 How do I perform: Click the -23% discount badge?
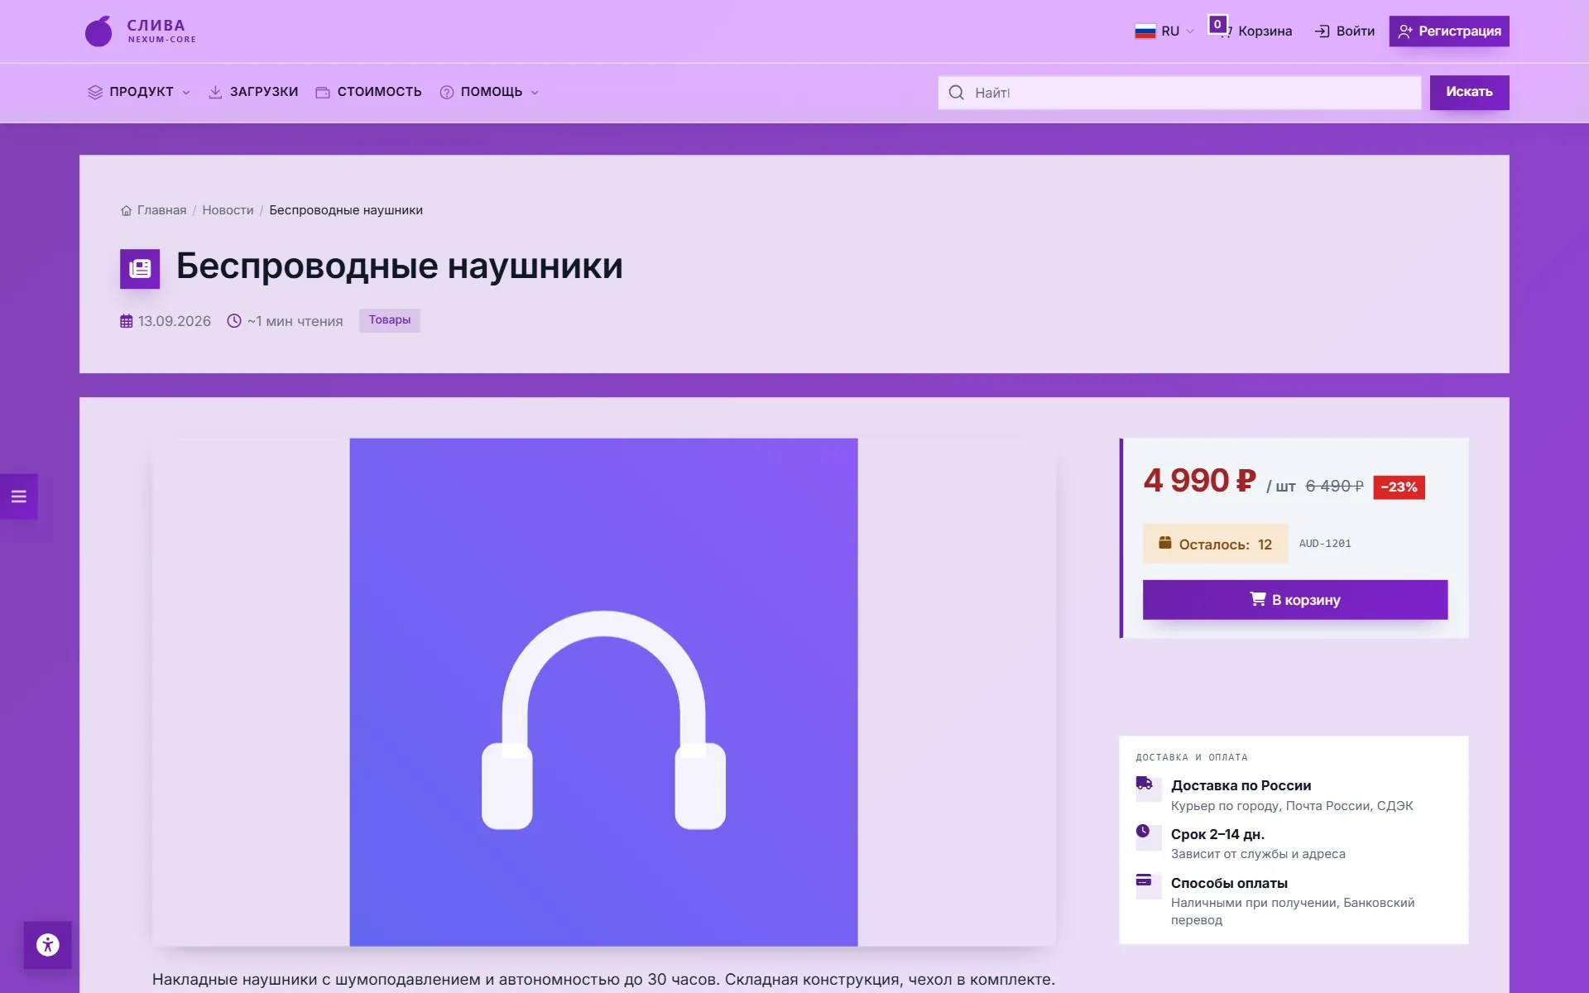[x=1399, y=487]
